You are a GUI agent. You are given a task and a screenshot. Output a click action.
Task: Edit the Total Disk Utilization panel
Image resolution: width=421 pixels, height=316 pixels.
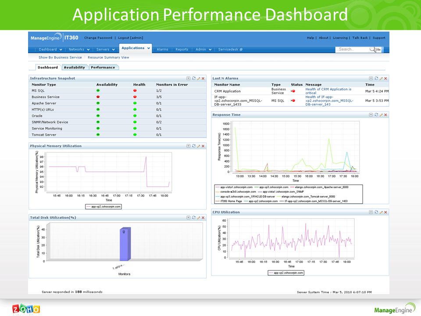(x=198, y=218)
